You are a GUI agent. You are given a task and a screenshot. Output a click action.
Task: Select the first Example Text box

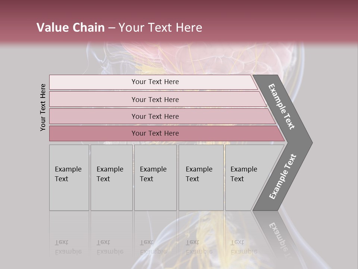69,177
